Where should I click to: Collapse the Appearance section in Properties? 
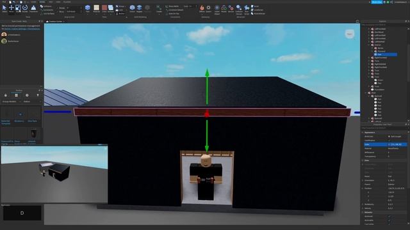(x=363, y=132)
